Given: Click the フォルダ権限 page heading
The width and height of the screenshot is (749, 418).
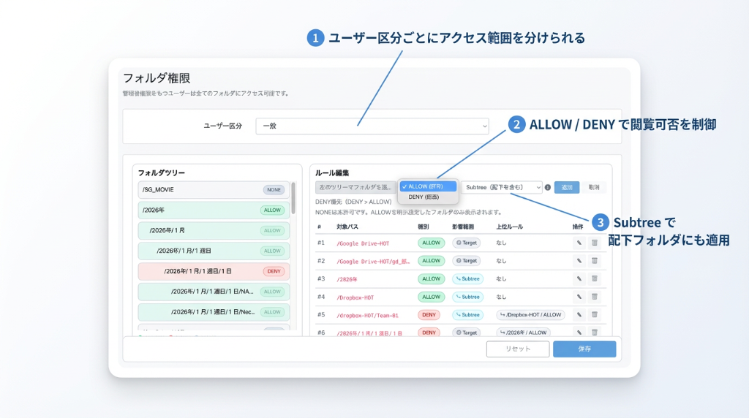Looking at the screenshot, I should coord(157,77).
